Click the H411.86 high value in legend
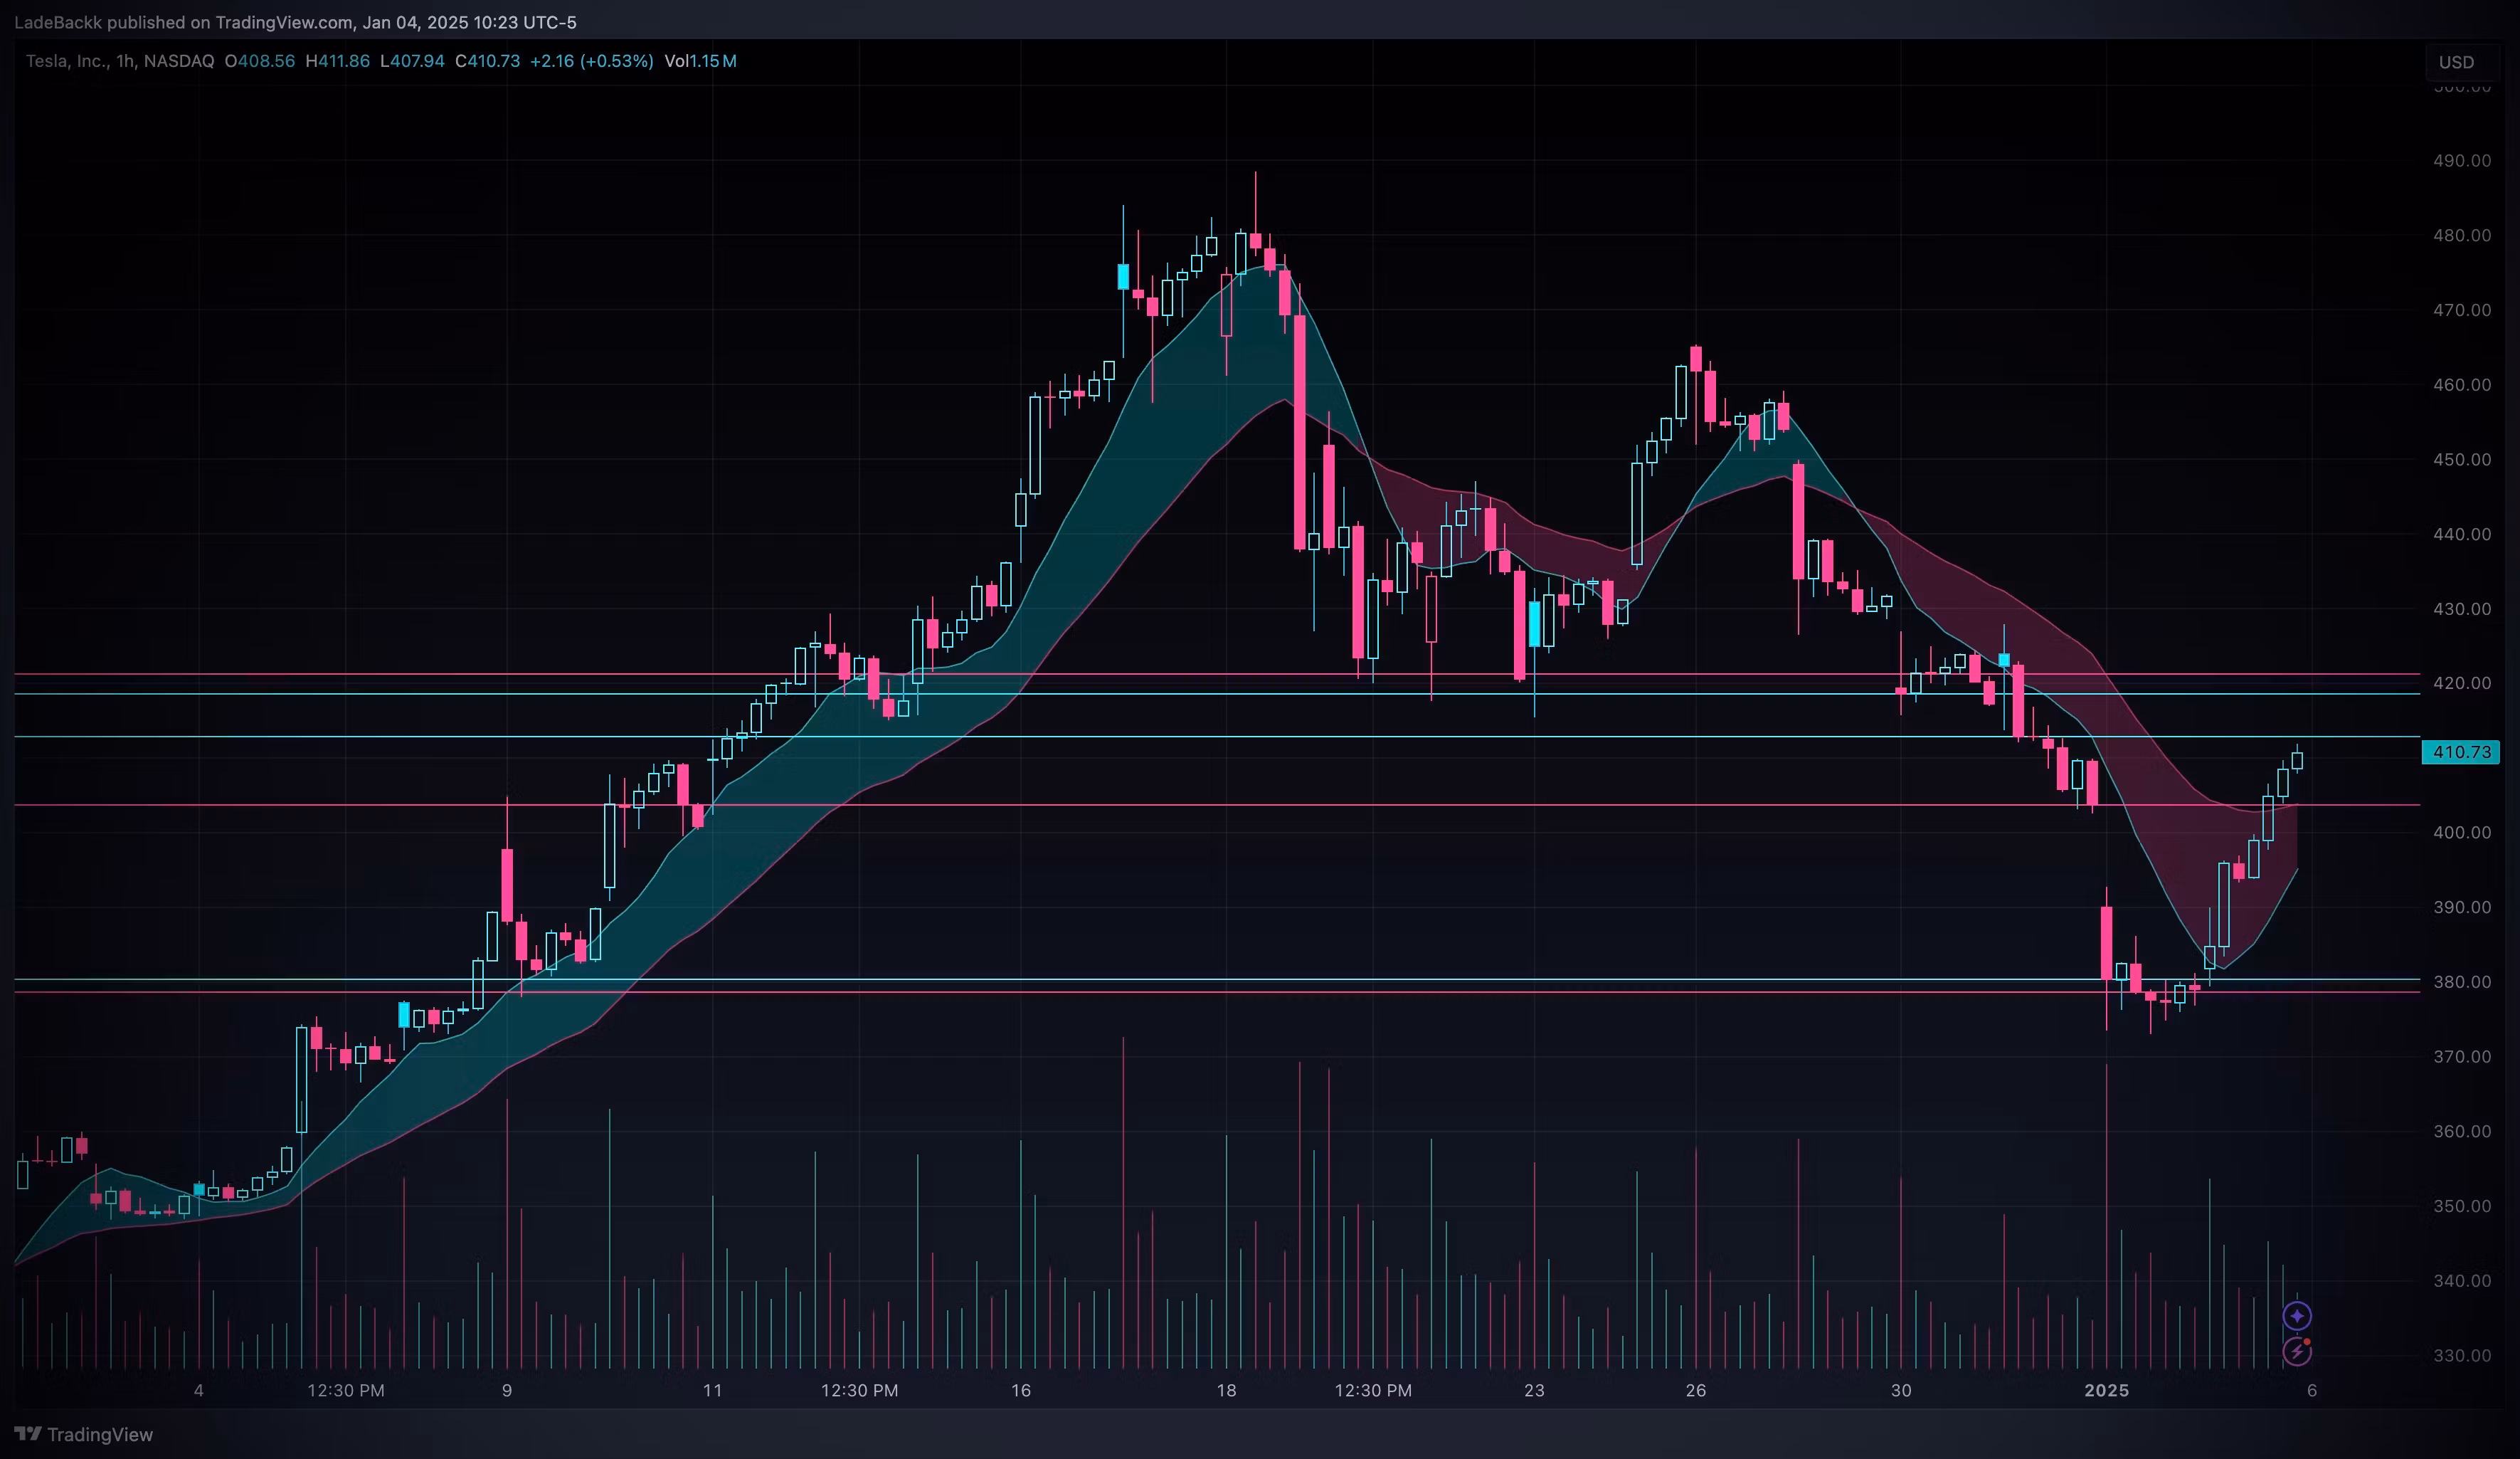 coord(337,61)
